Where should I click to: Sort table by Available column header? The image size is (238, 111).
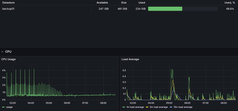point(102,3)
